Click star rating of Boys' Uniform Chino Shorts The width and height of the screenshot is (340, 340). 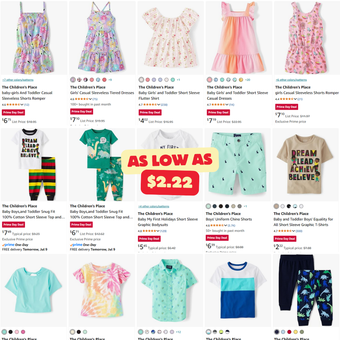pos(217,225)
